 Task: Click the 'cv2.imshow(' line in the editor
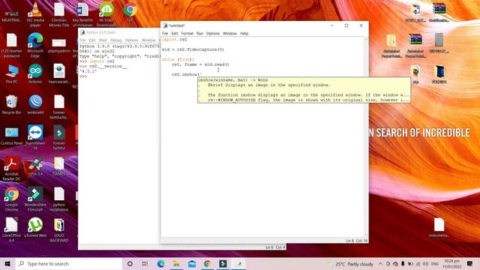click(x=187, y=74)
